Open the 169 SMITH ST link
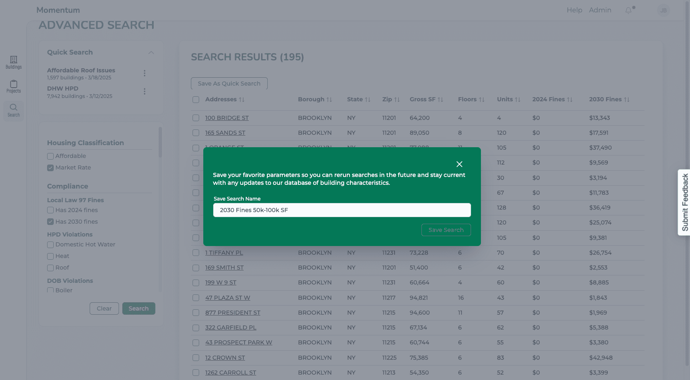690x380 pixels. coord(224,268)
